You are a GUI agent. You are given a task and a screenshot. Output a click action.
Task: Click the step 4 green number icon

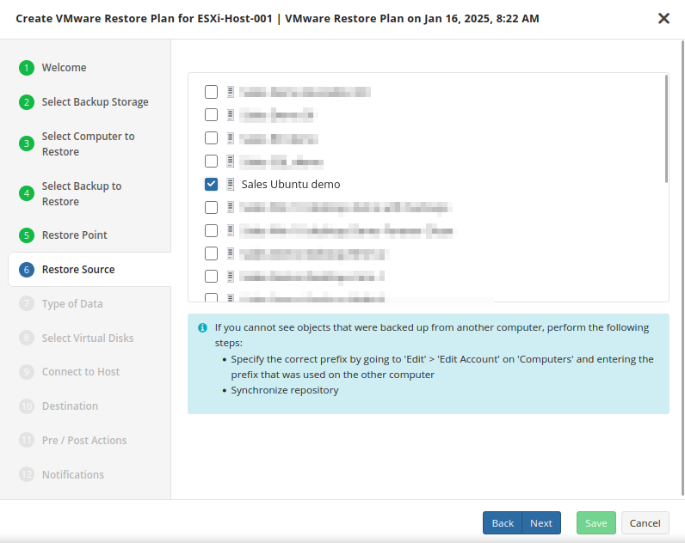(x=27, y=193)
